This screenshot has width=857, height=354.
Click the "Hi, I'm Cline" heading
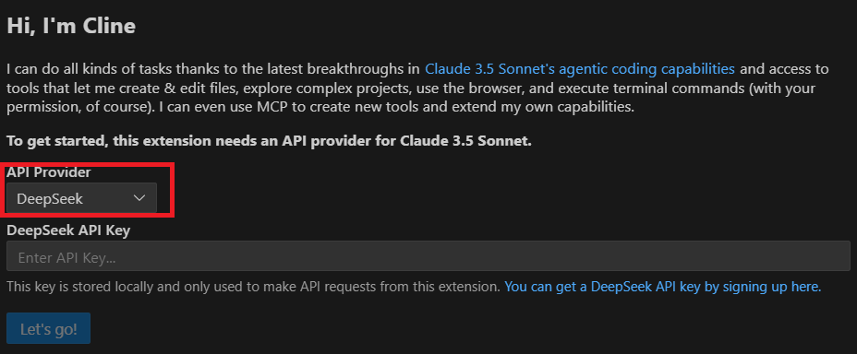point(71,26)
